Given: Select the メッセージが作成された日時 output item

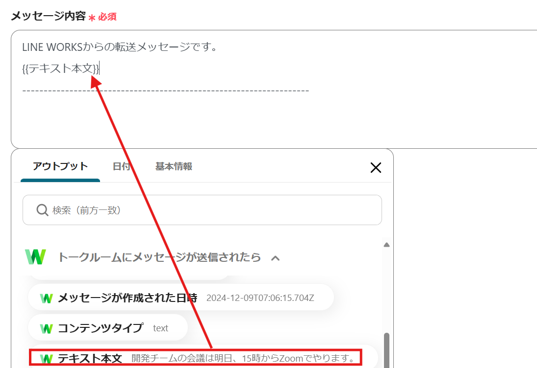Looking at the screenshot, I should pyautogui.click(x=181, y=298).
